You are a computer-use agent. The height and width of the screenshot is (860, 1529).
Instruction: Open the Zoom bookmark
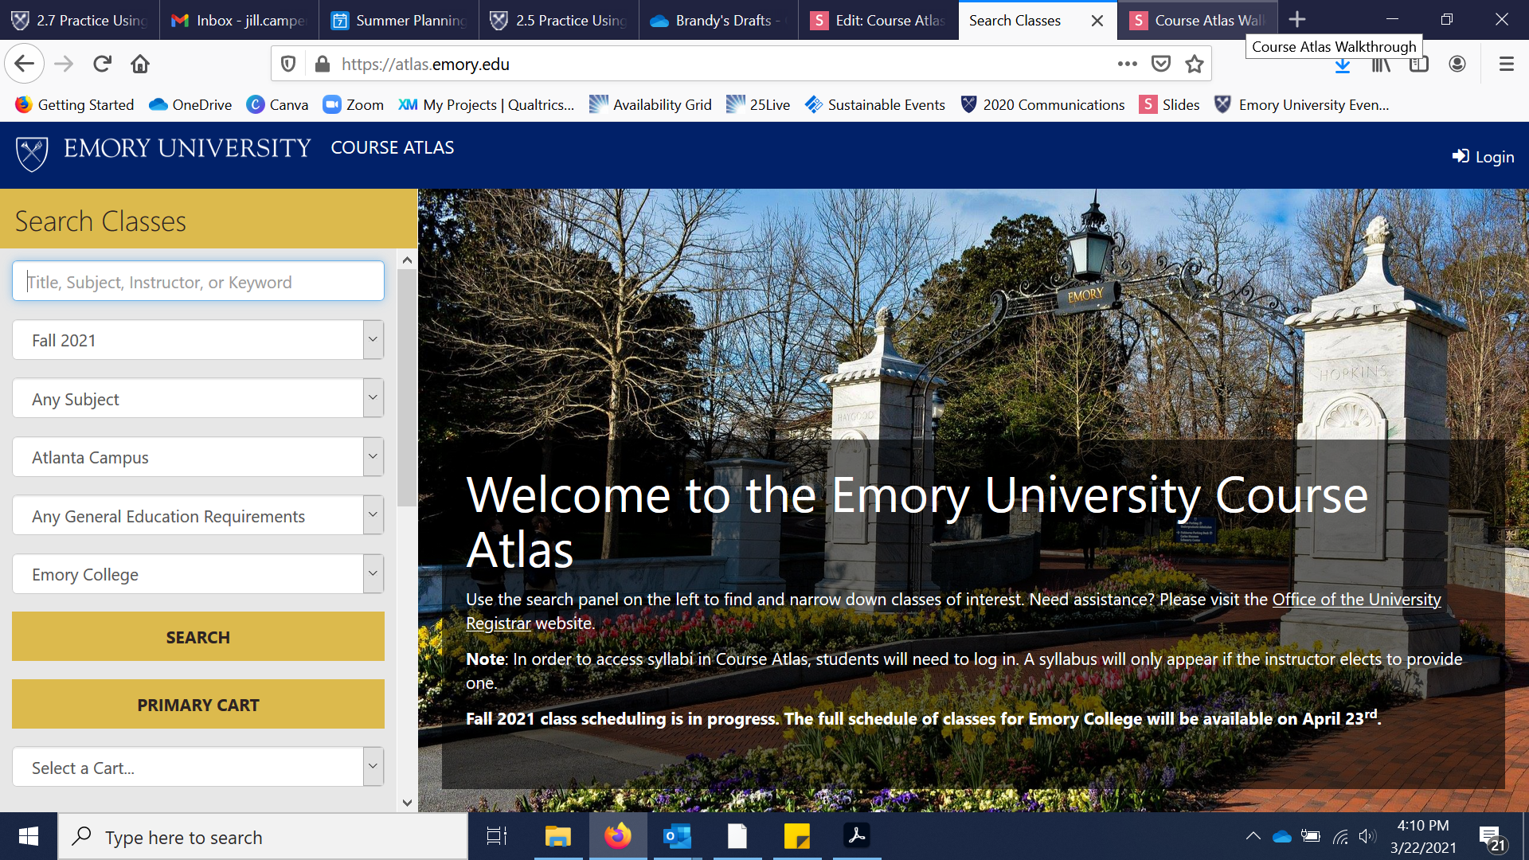353,104
